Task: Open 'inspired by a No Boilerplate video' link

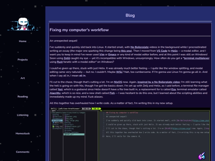Action: [158, 82]
